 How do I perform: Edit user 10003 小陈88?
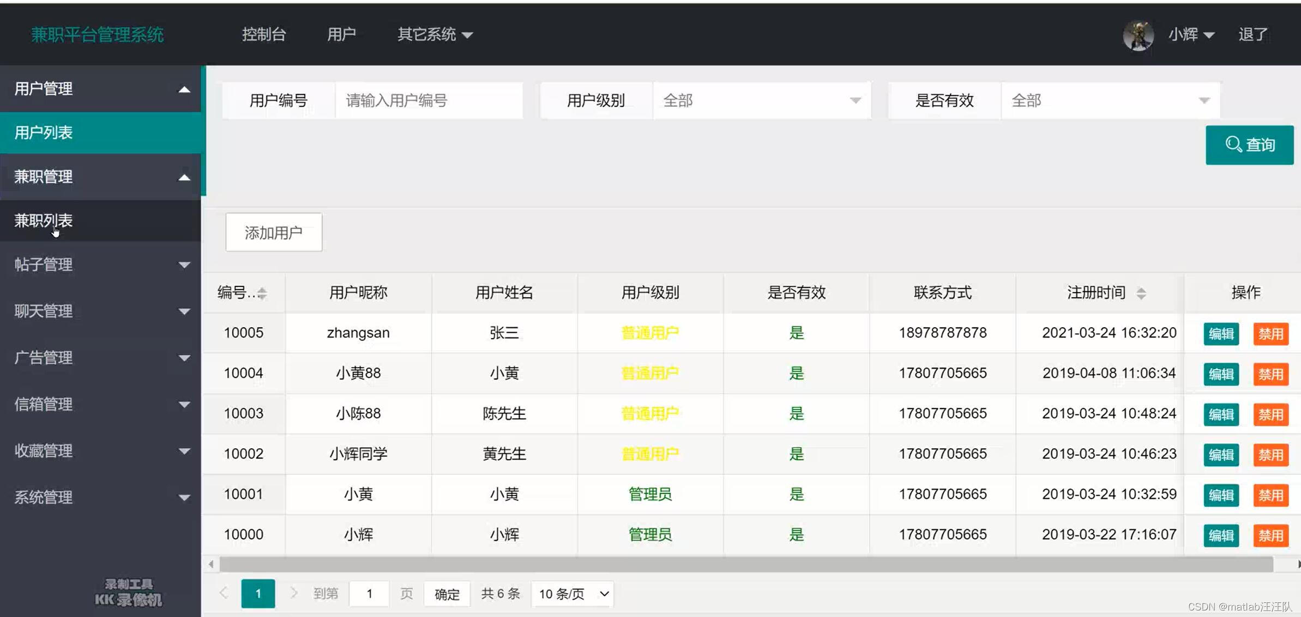1221,414
